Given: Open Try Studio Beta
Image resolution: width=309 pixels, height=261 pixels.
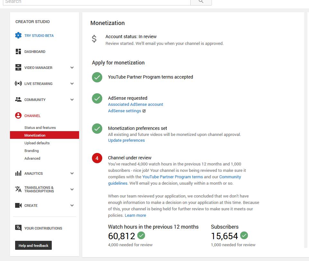Looking at the screenshot, I should (39, 36).
